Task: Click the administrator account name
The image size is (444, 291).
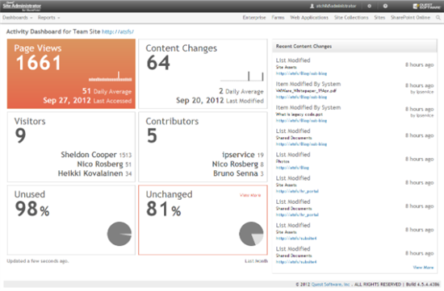Action: point(336,6)
